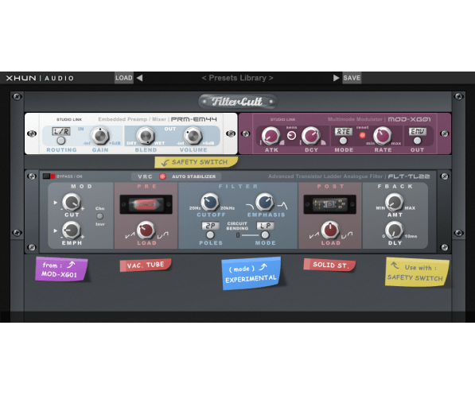475x395 pixels.
Task: Adjust the input GAIN knob
Action: [100, 136]
